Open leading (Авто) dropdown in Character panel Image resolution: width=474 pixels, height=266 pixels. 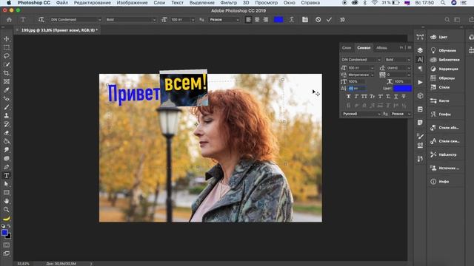point(398,68)
